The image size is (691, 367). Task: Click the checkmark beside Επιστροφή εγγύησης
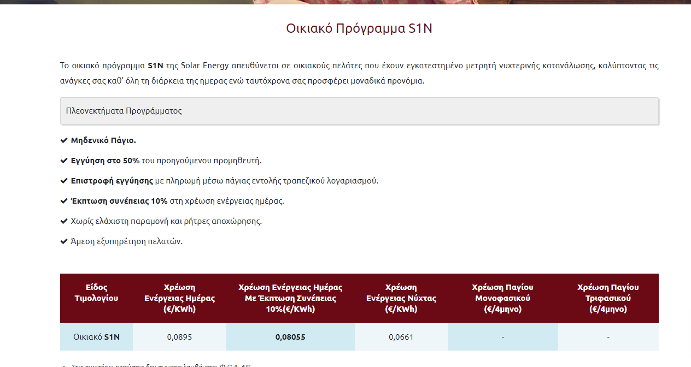tap(64, 181)
